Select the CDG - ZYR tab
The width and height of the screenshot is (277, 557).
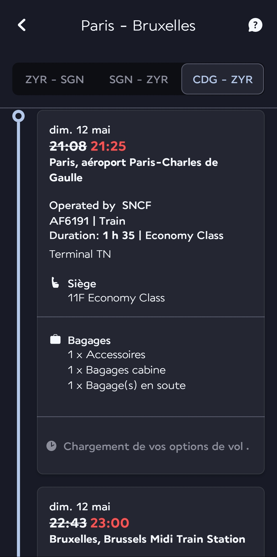[x=223, y=80]
